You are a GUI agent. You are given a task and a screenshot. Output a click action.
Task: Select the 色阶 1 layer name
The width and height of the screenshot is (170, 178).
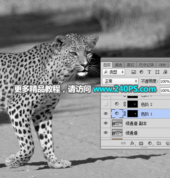[146, 114]
